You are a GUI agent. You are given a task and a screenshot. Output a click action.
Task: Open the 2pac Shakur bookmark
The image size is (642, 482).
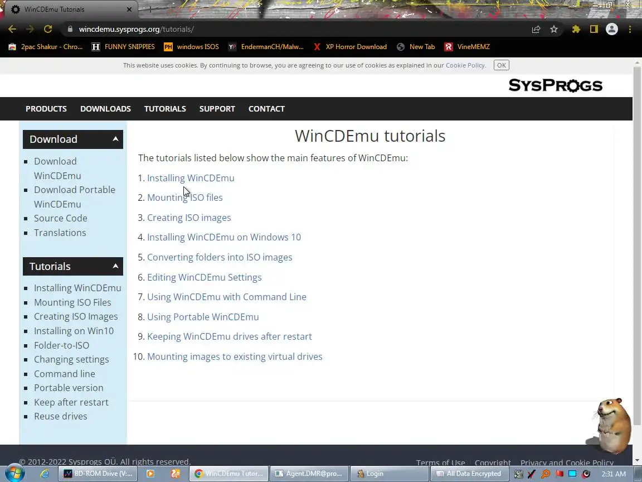46,47
